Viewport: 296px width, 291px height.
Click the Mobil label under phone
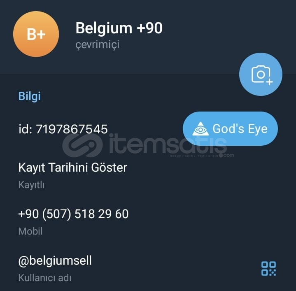pyautogui.click(x=30, y=231)
